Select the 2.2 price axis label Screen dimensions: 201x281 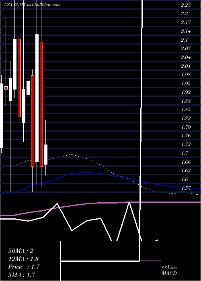point(184,14)
